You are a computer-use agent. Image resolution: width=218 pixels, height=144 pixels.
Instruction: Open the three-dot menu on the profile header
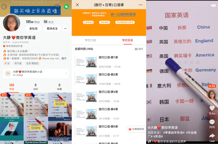tap(57, 7)
